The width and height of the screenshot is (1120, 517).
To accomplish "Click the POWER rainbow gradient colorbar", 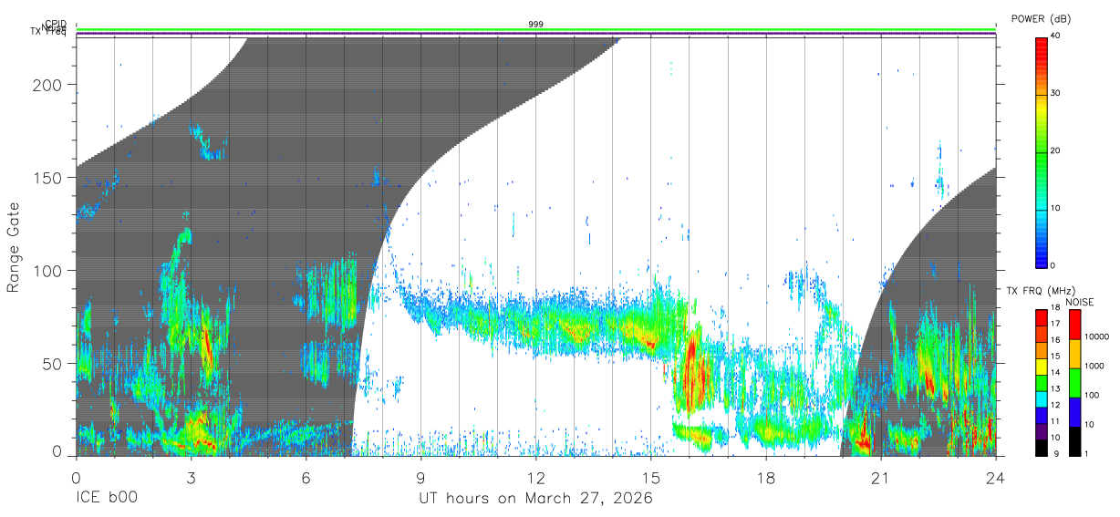I will pos(1042,151).
